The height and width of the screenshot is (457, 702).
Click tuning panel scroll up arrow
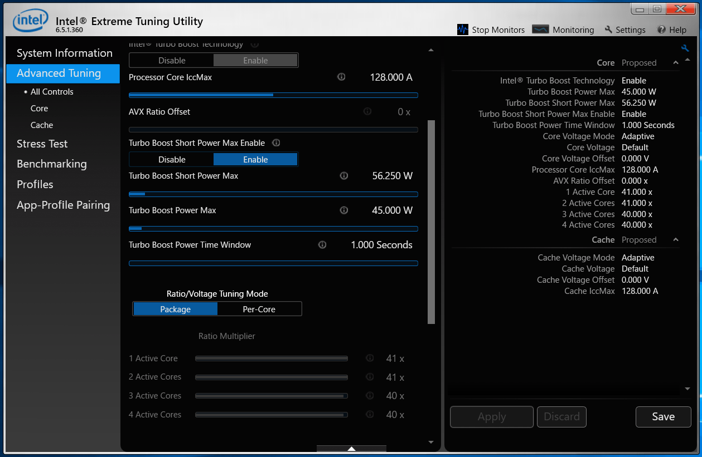[431, 51]
